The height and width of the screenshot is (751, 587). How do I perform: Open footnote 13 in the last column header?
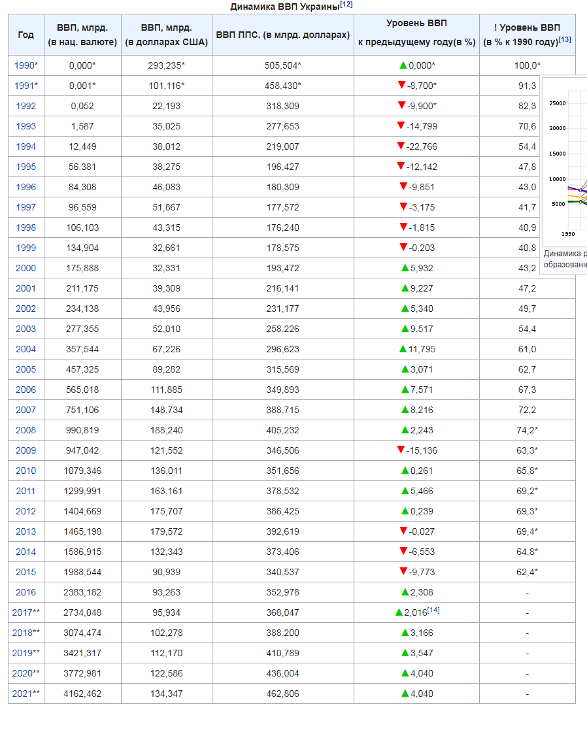pyautogui.click(x=565, y=39)
